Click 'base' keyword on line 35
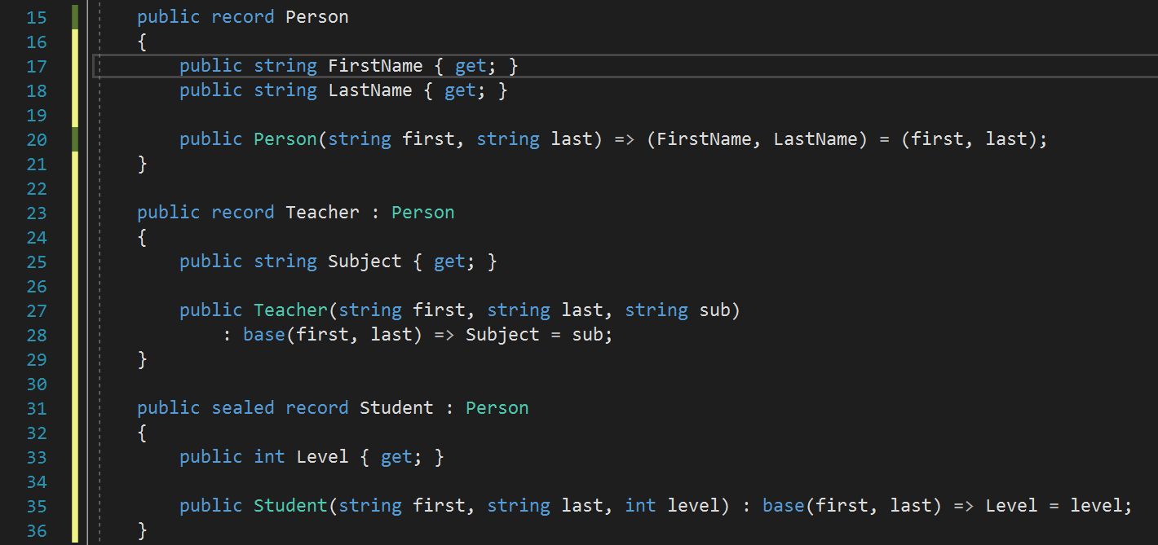Viewport: 1158px width, 545px height. [x=784, y=506]
